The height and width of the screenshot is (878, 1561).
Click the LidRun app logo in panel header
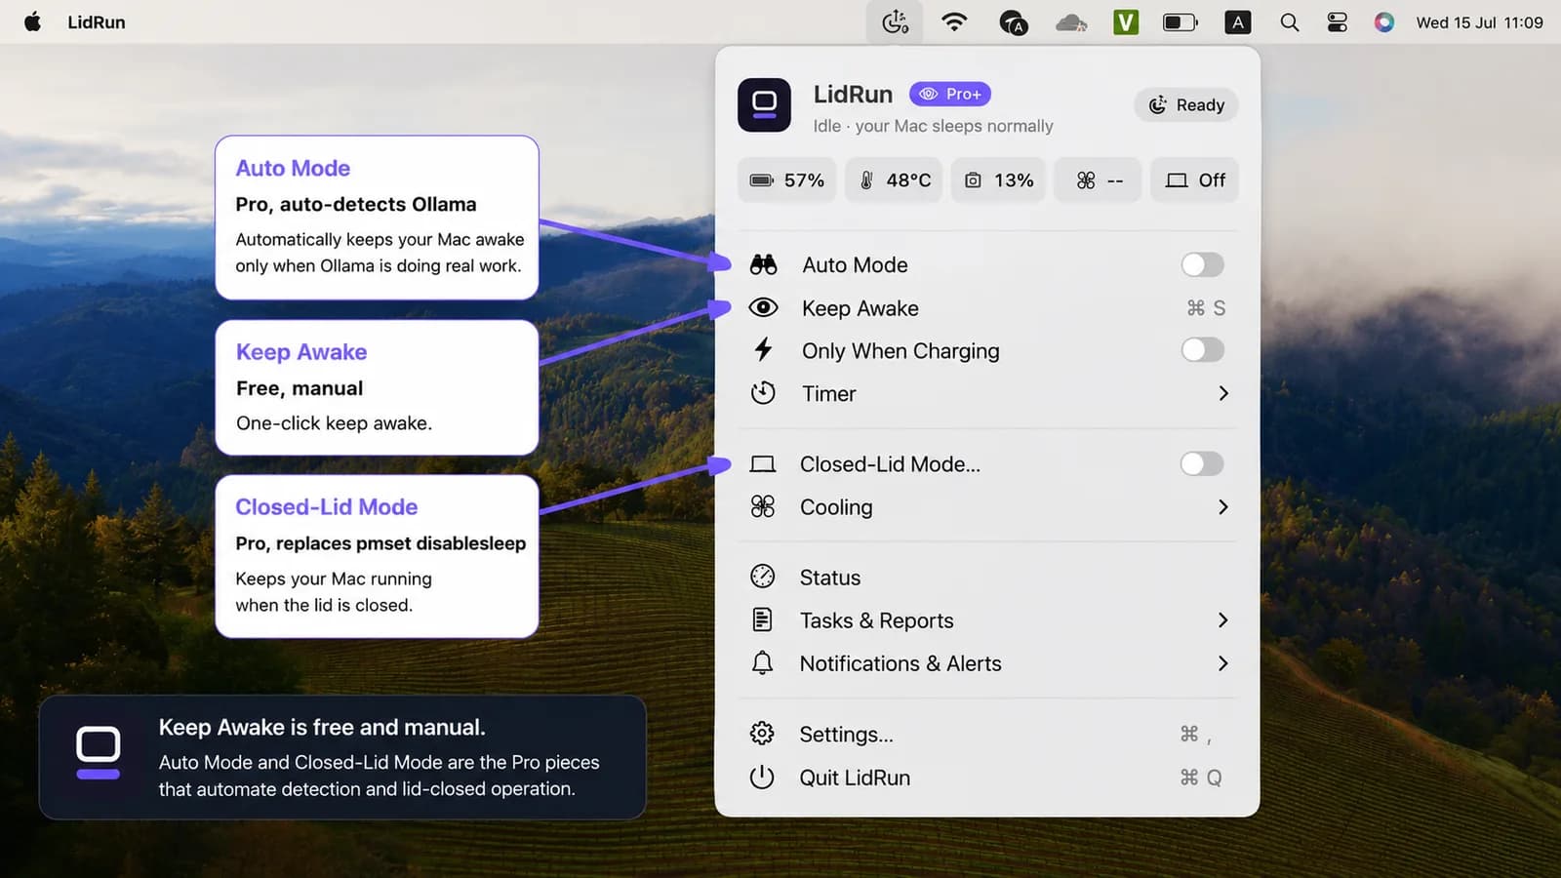tap(764, 105)
